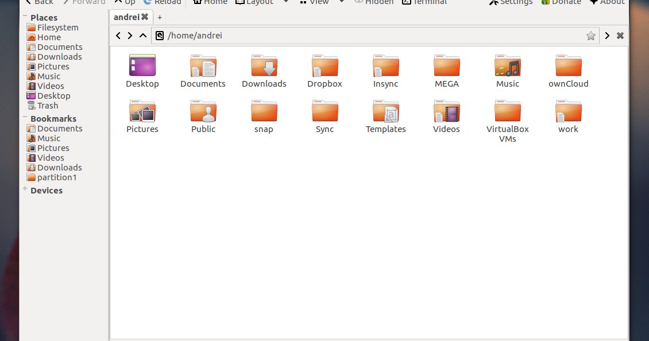Star the current location as a bookmark
Viewport: 649px width, 341px height.
[591, 35]
